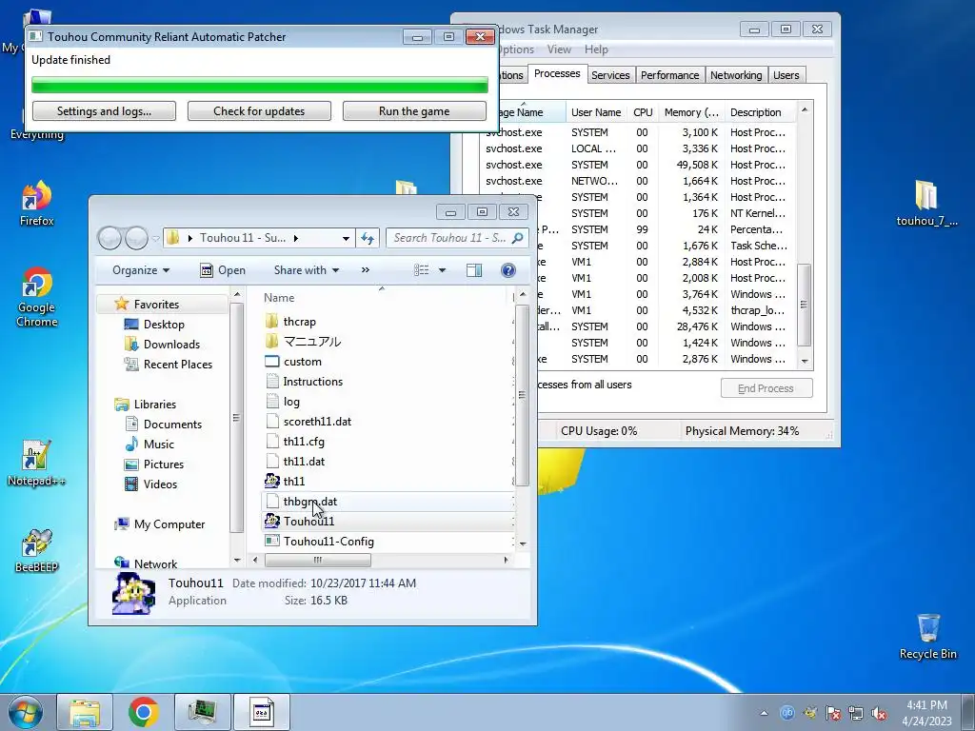The width and height of the screenshot is (975, 731).
Task: Select Desktop under Favorites
Action: tap(164, 325)
